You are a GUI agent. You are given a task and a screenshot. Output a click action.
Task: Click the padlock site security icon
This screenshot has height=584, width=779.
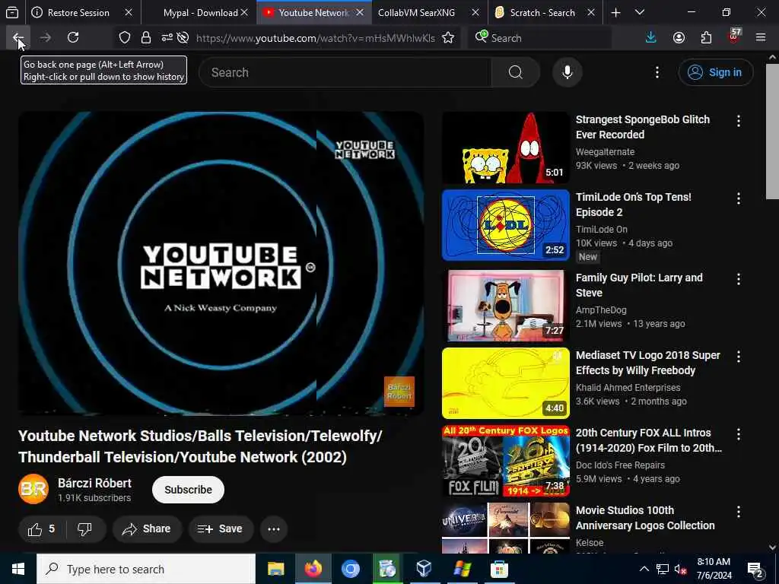coord(145,38)
